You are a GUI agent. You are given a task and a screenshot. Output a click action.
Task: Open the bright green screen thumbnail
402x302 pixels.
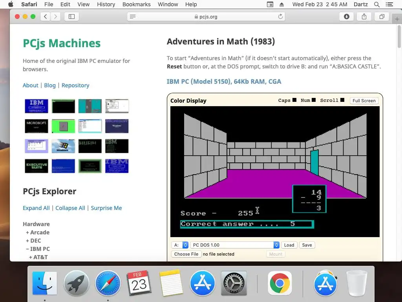pyautogui.click(x=63, y=126)
